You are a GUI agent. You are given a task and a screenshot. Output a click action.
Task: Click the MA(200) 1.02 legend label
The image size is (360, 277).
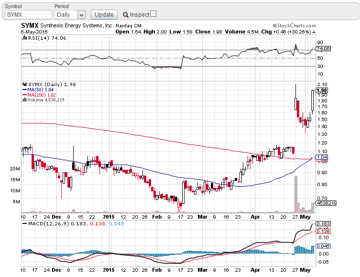[x=39, y=95]
